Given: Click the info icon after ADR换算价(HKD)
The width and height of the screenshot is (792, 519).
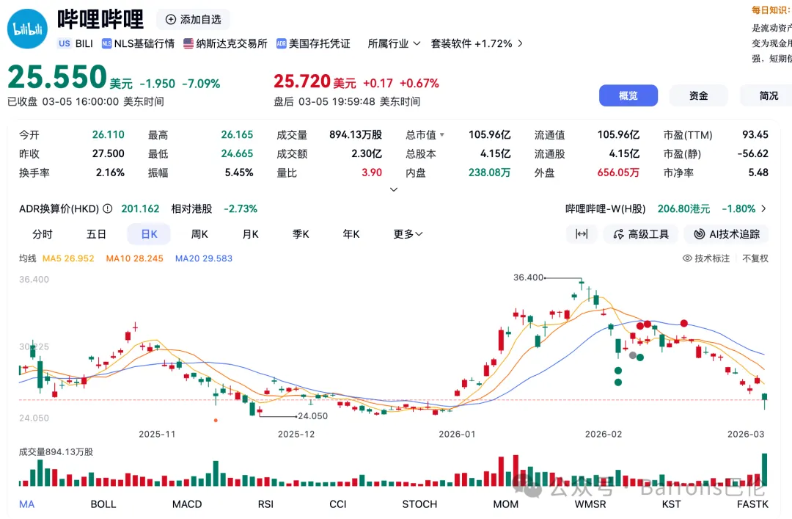Looking at the screenshot, I should pos(107,208).
